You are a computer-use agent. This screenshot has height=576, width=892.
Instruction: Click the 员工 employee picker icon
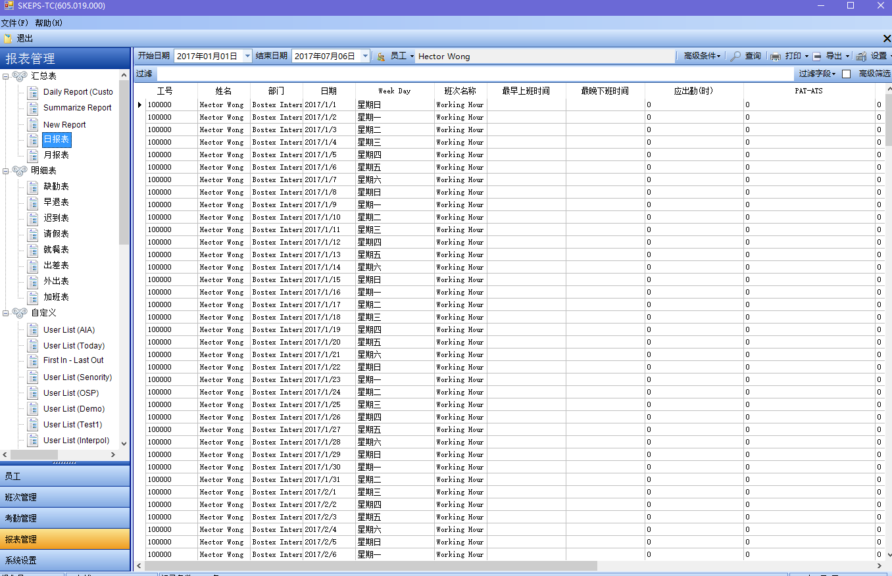tap(381, 57)
